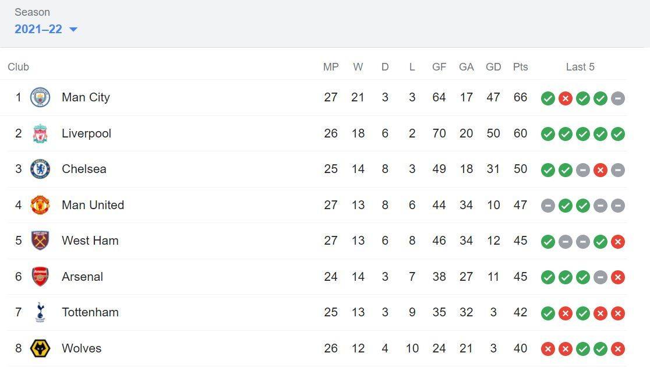This screenshot has height=367, width=650.
Task: Open the Liverpool team name link
Action: 86,133
